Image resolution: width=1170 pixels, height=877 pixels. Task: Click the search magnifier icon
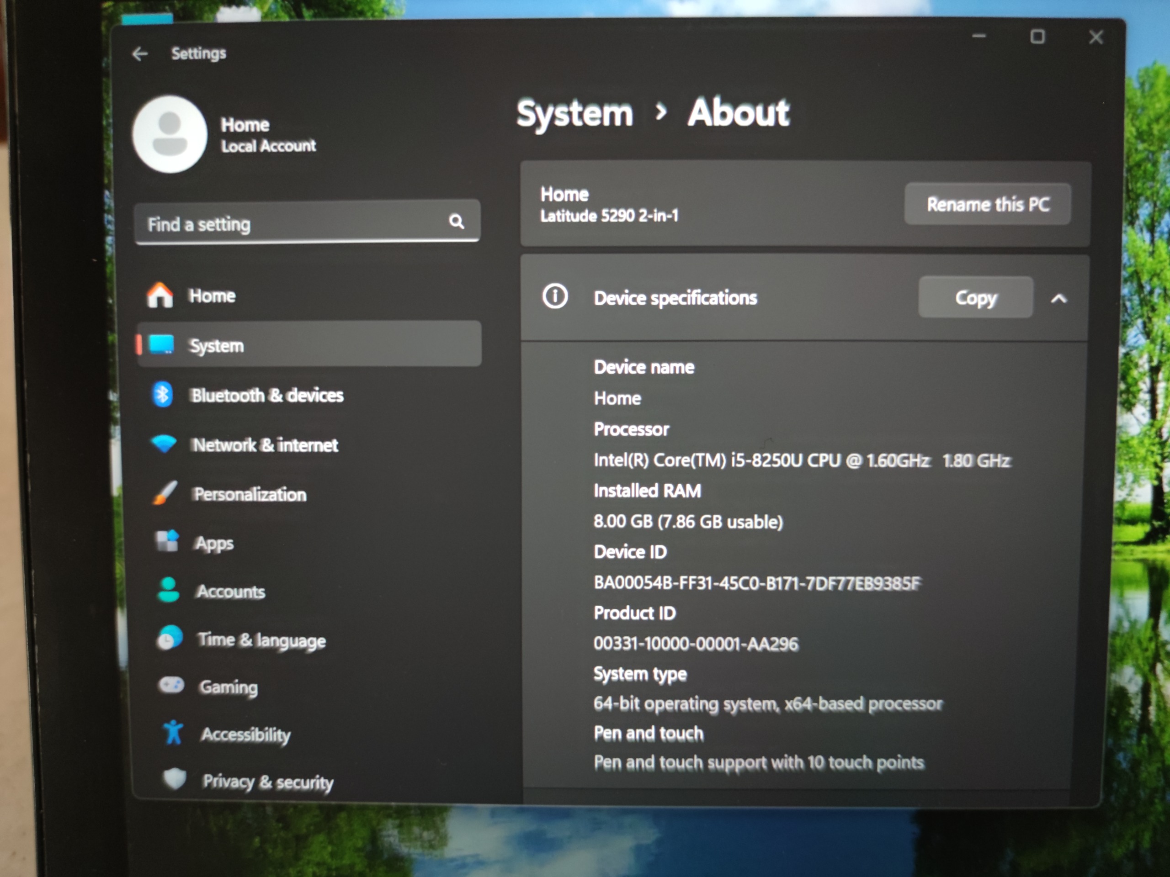457,221
